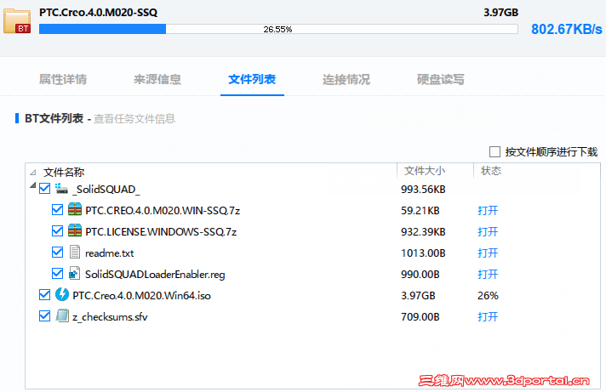Click the 26% status of the iso file
Image resolution: width=606 pixels, height=392 pixels.
(488, 295)
